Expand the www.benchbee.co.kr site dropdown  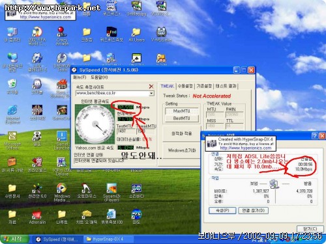pos(151,94)
